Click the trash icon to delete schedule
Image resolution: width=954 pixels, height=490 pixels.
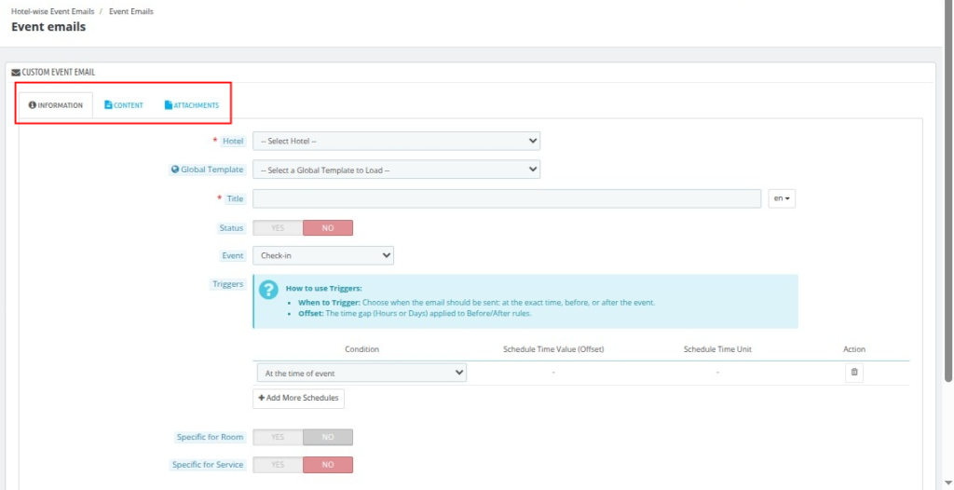[854, 373]
